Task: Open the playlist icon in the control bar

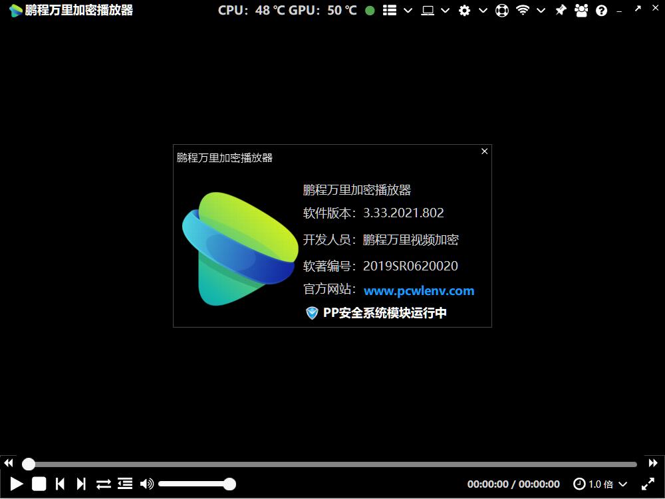Action: point(125,483)
